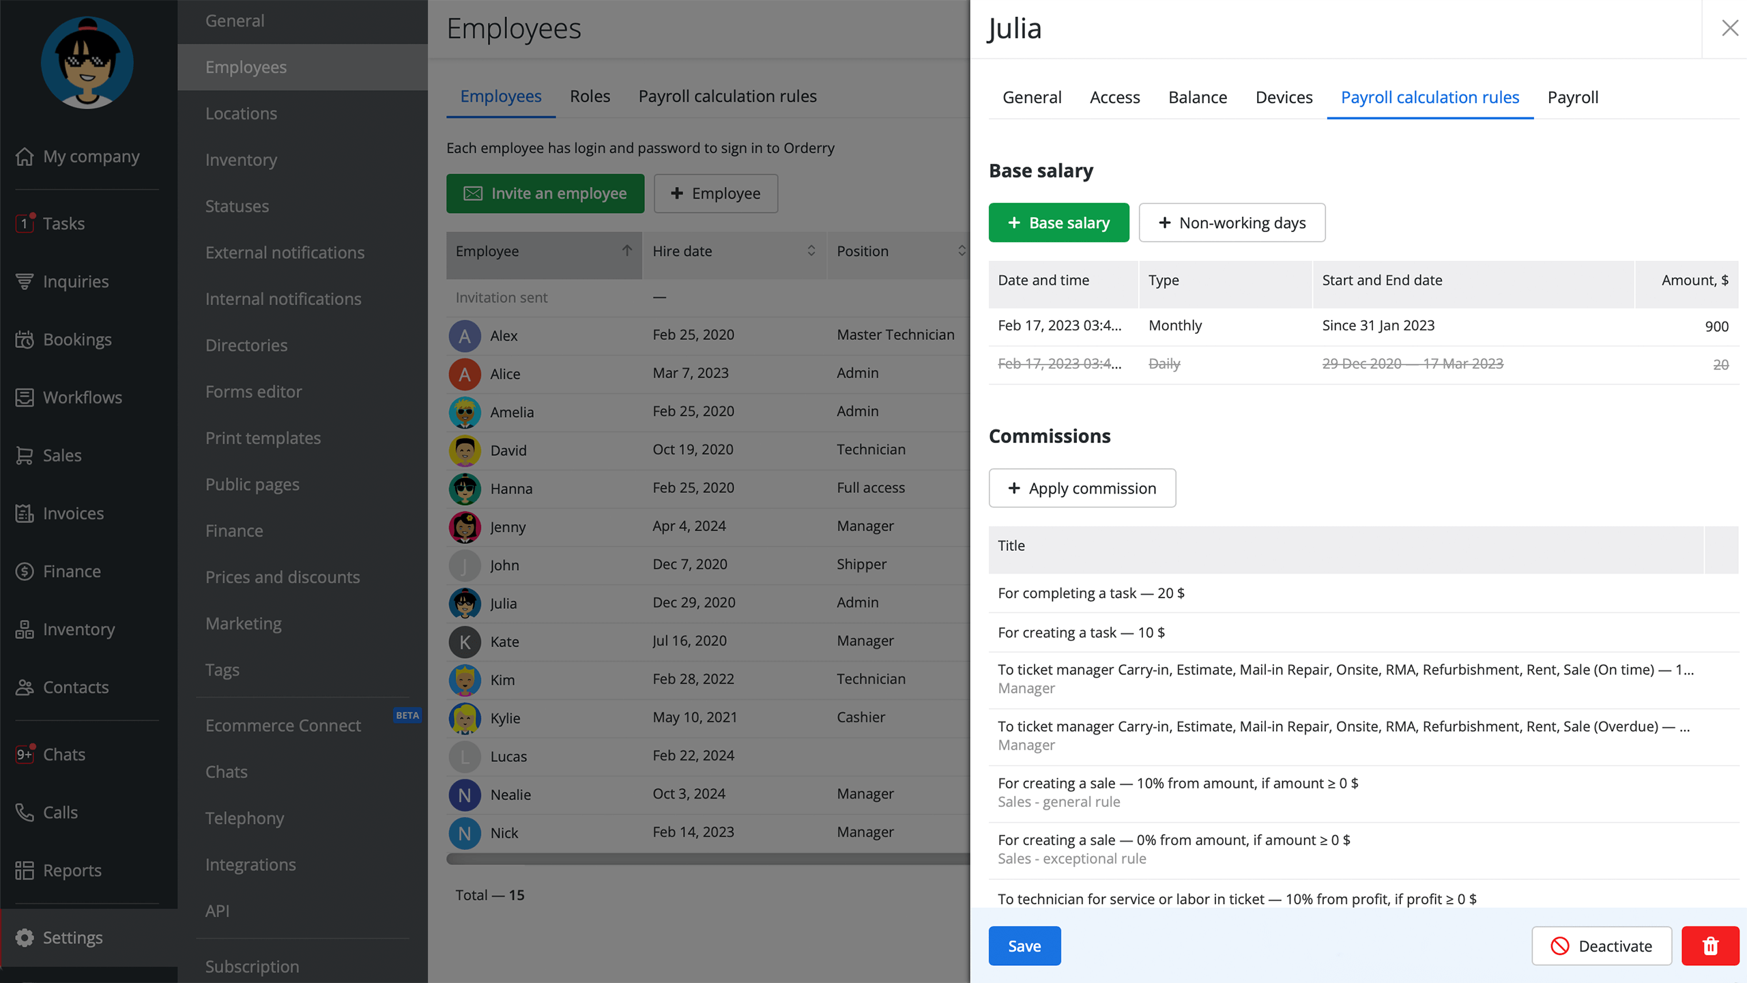Viewport: 1747px width, 983px height.
Task: Click the Bookings calendar icon
Action: coord(25,339)
